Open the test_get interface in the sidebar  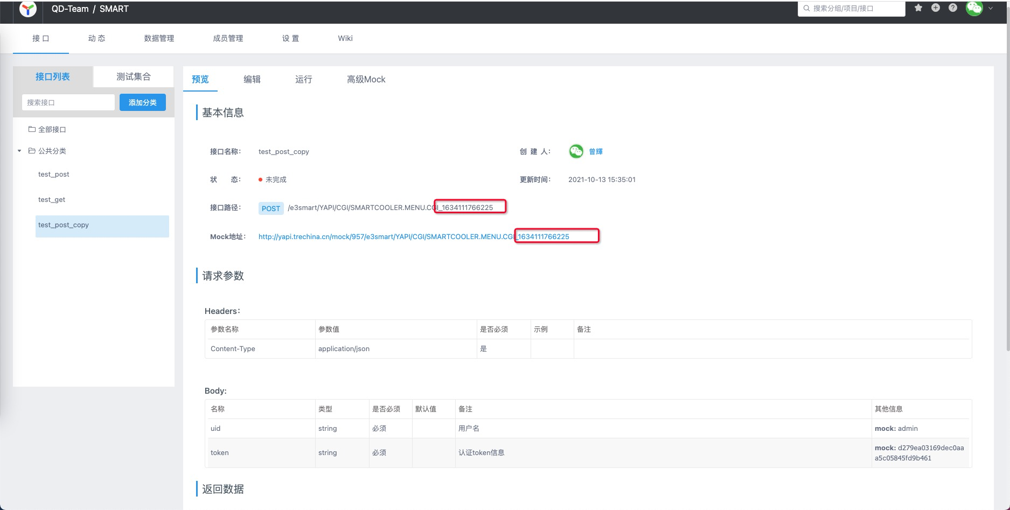(52, 199)
